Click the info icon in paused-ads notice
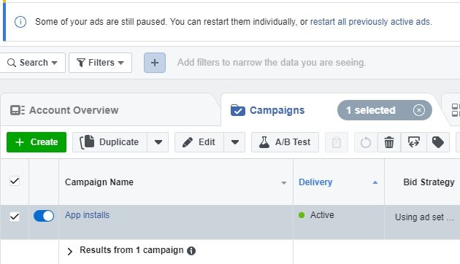The image size is (460, 264). coord(20,22)
